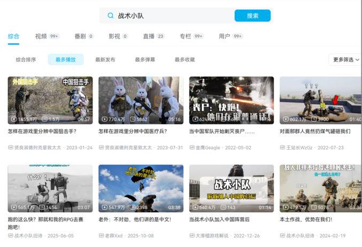Click danmaku icon beside 2398
The image size is (362, 247).
(x=133, y=207)
